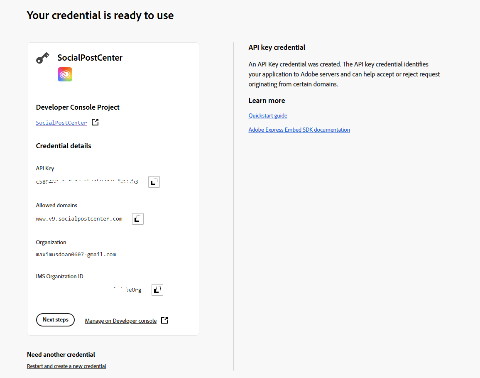Click external link icon beside Manage on Developer console
The height and width of the screenshot is (378, 480).
164,320
